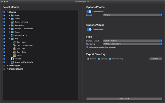This screenshot has width=165, height=103.
Task: Click the thorsten home icon in export path
Action: (88, 59)
